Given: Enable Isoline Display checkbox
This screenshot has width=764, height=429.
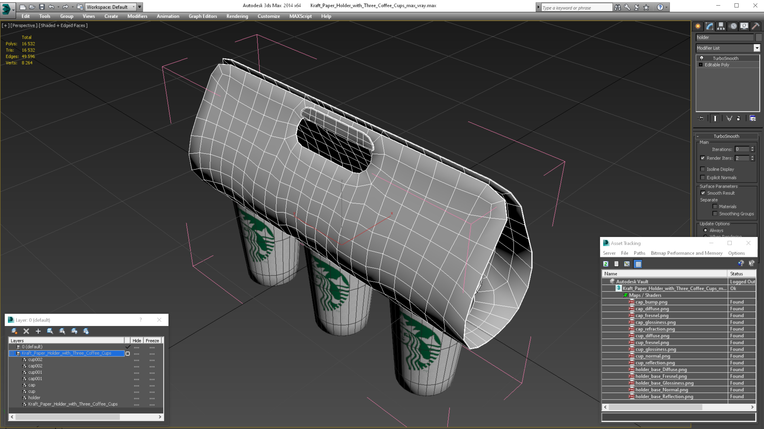Looking at the screenshot, I should 702,169.
